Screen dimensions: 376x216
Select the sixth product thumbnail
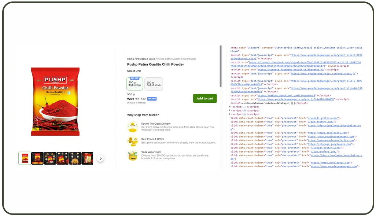click(x=87, y=158)
